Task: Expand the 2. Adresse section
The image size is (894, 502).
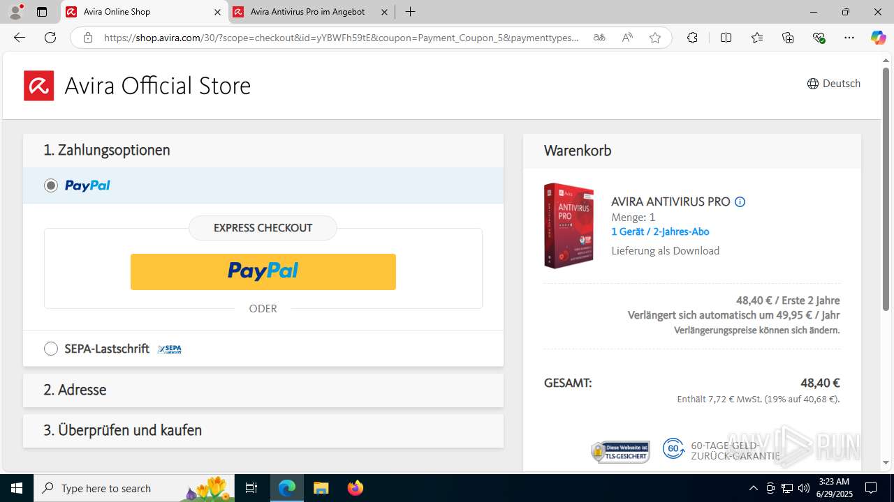Action: pyautogui.click(x=263, y=390)
